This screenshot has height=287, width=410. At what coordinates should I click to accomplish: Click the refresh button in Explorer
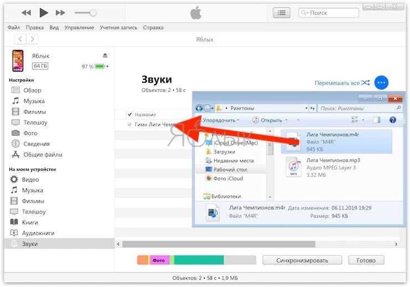tap(312, 108)
